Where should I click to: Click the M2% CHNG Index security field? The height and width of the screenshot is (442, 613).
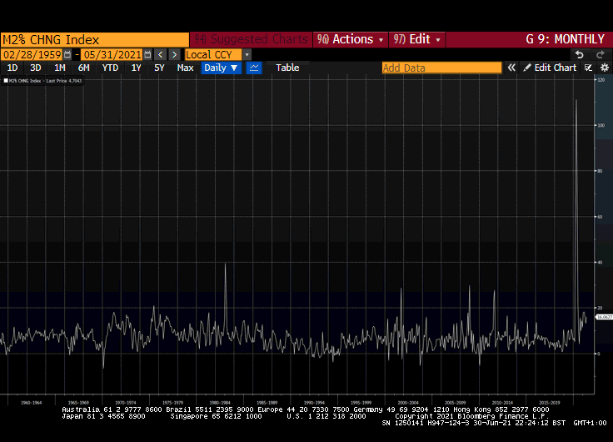coord(94,39)
